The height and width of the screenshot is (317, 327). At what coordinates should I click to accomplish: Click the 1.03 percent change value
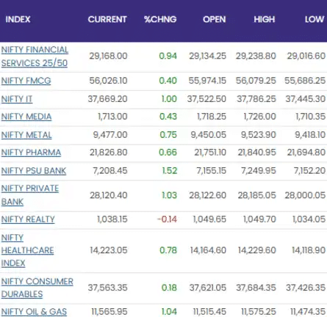[x=169, y=195]
